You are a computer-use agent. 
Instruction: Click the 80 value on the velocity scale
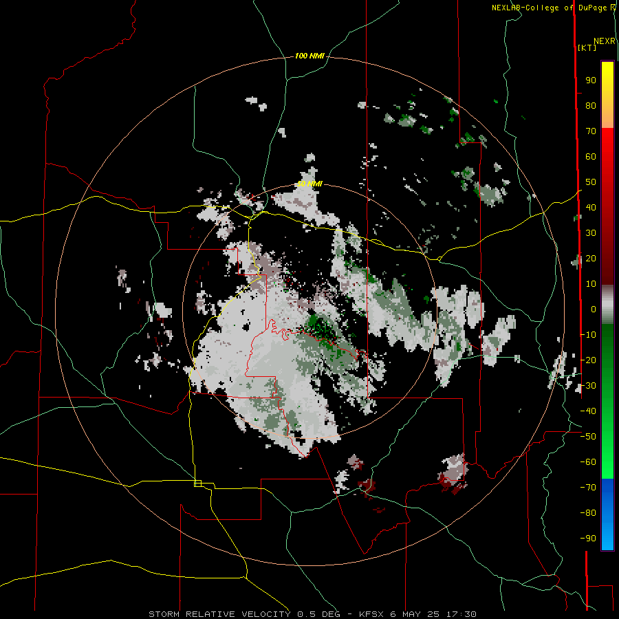pyautogui.click(x=591, y=106)
